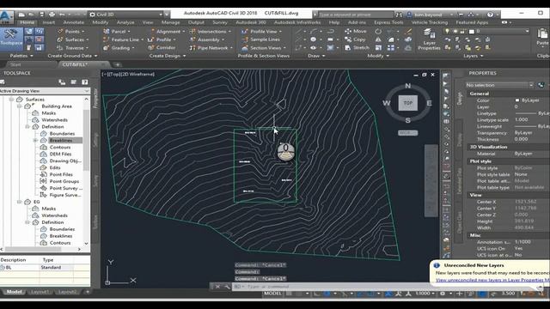This screenshot has height=309, width=550.
Task: Click the Rotate tool in Modify panel
Action: click(378, 31)
